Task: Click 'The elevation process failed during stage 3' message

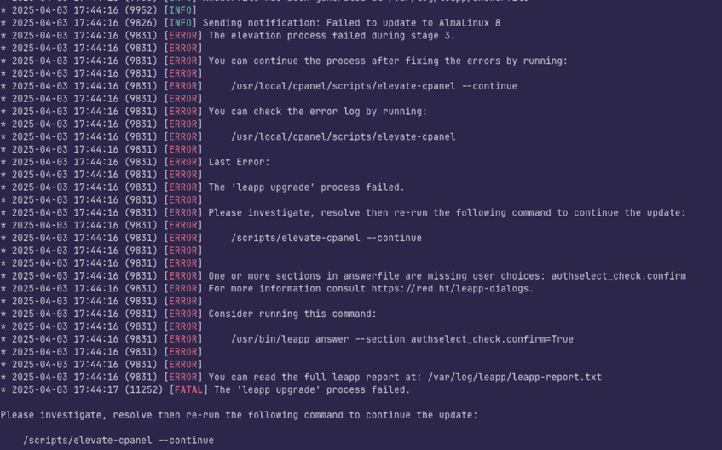Action: click(x=332, y=36)
